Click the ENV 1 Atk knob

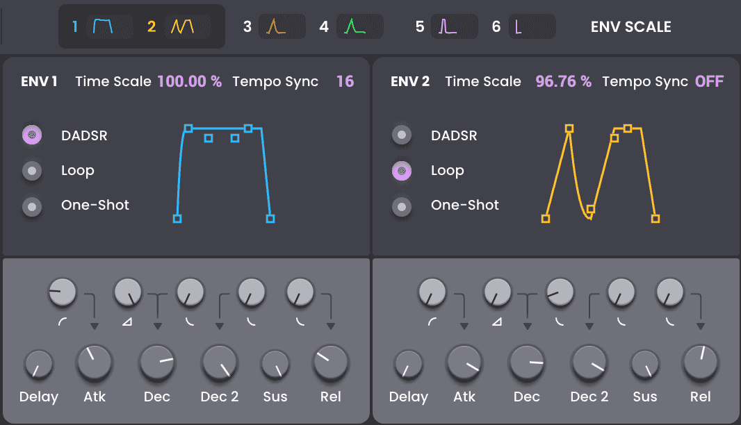click(x=94, y=363)
